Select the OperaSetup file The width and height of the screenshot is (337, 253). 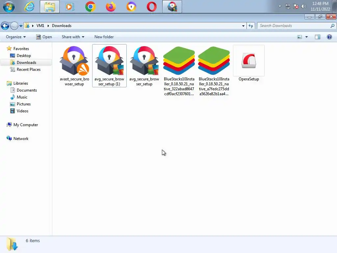[x=249, y=63]
